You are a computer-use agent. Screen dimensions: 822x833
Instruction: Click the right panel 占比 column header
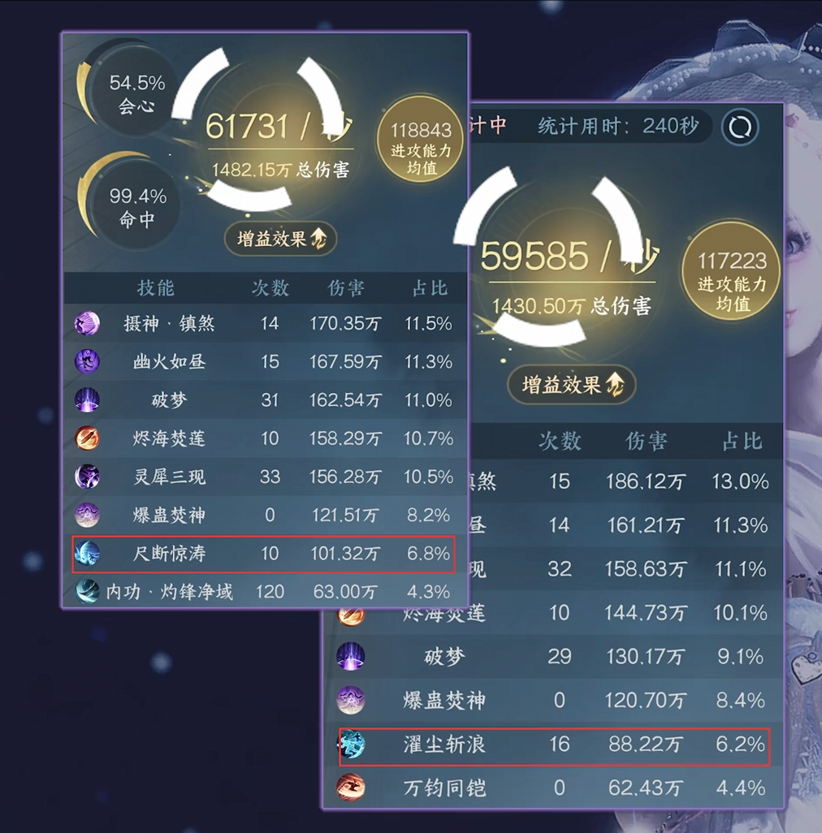coord(742,441)
